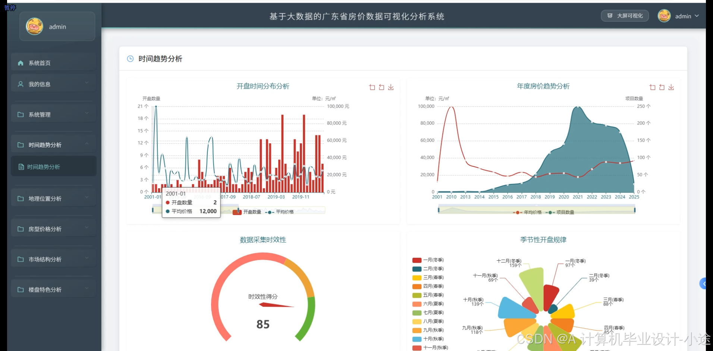Screen dimensions: 713x351
Task: Open 我的信息 menu item
Action: tap(54, 84)
